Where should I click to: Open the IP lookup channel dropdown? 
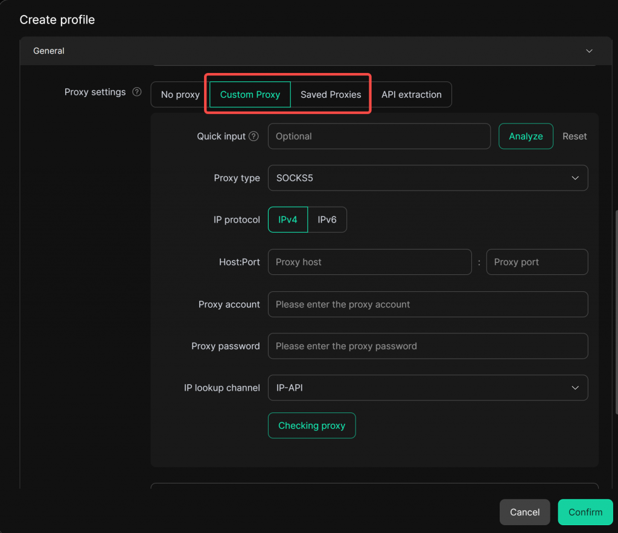(427, 388)
